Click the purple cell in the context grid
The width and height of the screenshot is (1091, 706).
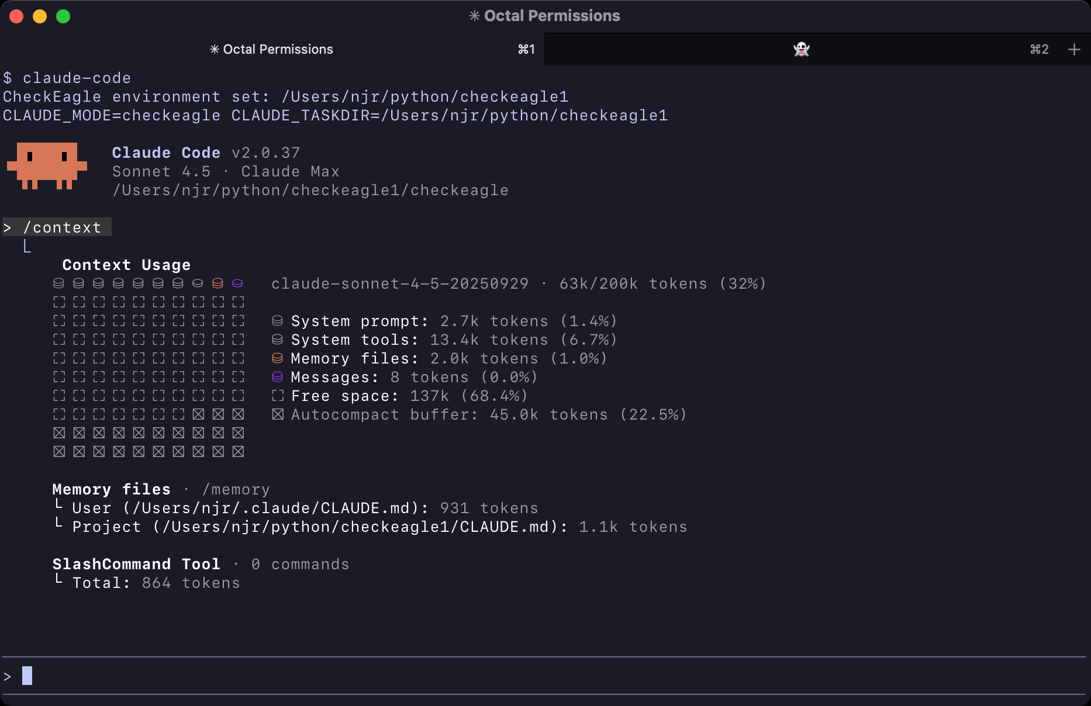237,283
